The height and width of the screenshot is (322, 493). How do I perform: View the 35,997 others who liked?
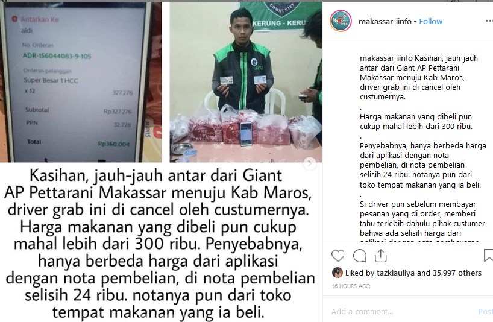457,273
